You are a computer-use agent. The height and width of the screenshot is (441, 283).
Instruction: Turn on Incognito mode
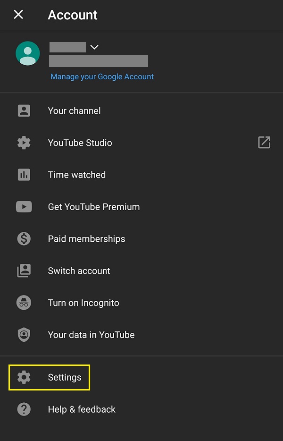click(83, 303)
